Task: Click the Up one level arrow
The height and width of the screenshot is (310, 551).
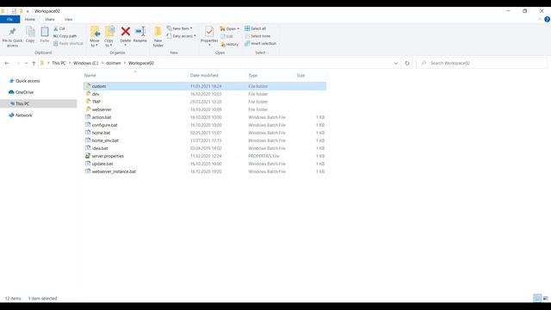Action: pyautogui.click(x=34, y=63)
